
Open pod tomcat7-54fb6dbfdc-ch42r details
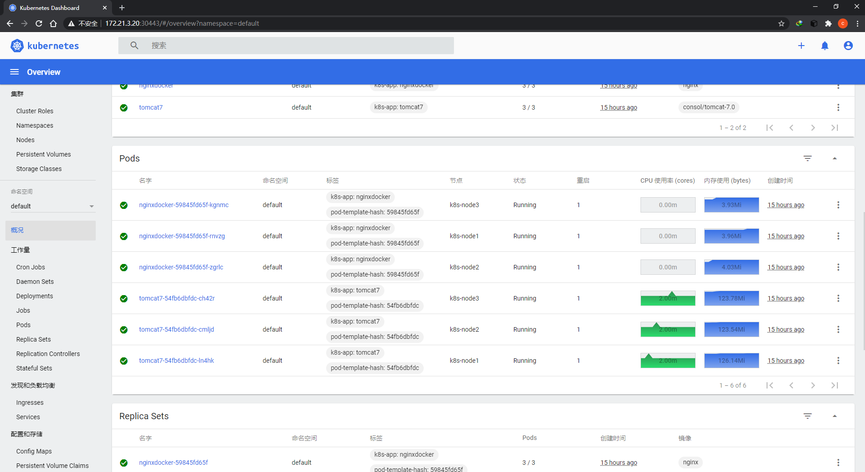(x=177, y=298)
